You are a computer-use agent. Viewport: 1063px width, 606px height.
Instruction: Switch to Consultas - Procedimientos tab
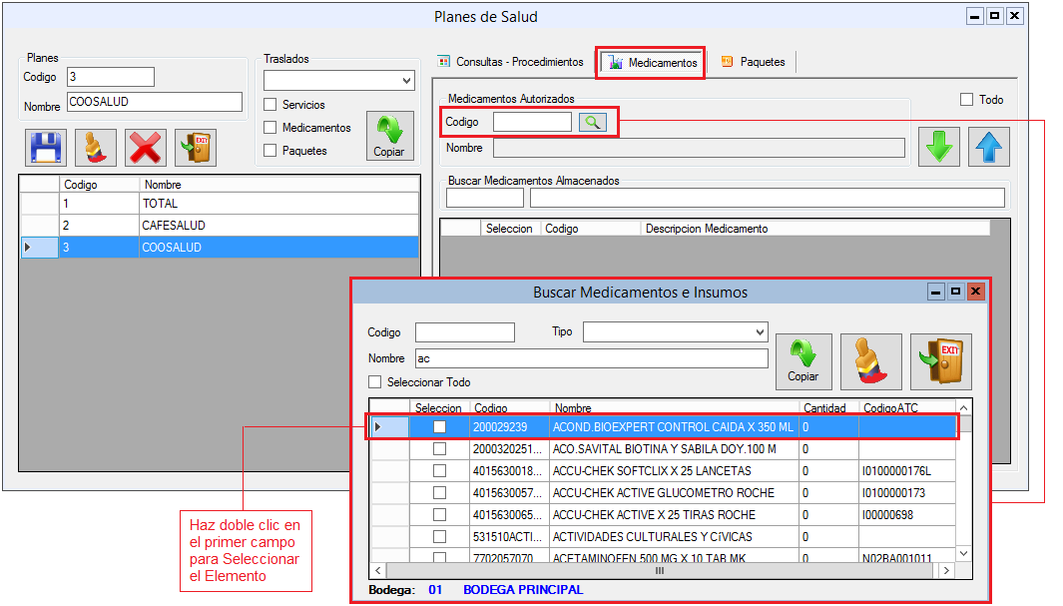click(511, 62)
